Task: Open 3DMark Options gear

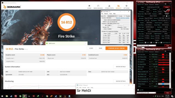Action: 126,7
